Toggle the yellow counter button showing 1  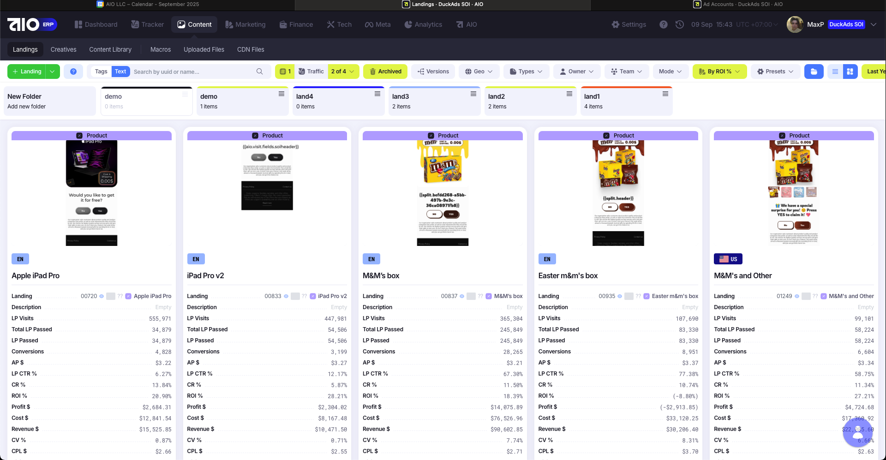click(x=285, y=72)
